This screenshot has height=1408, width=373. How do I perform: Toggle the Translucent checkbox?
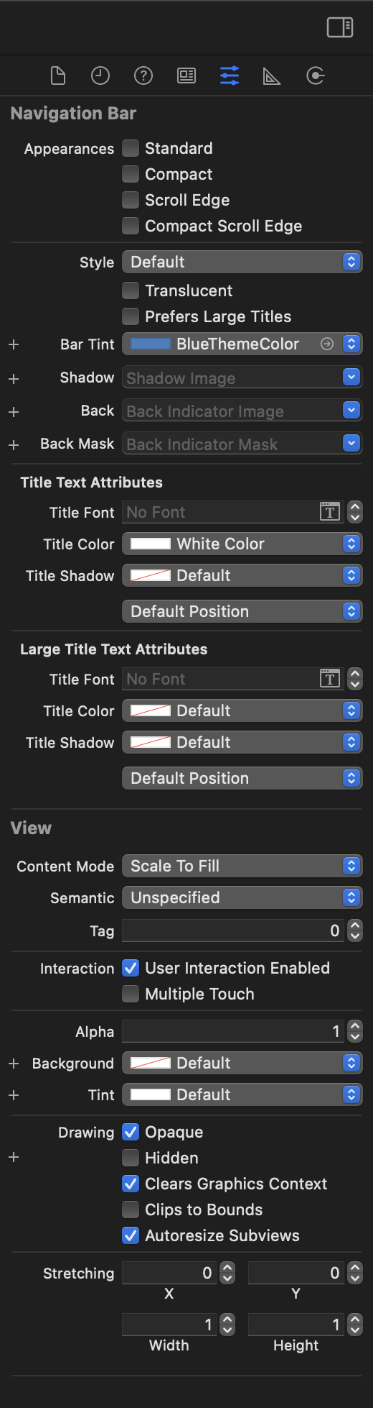131,291
